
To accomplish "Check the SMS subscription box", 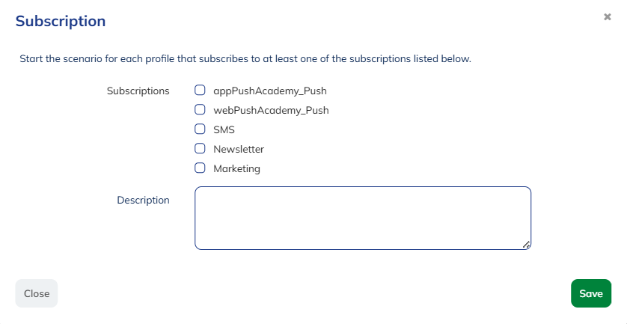I will (x=200, y=129).
